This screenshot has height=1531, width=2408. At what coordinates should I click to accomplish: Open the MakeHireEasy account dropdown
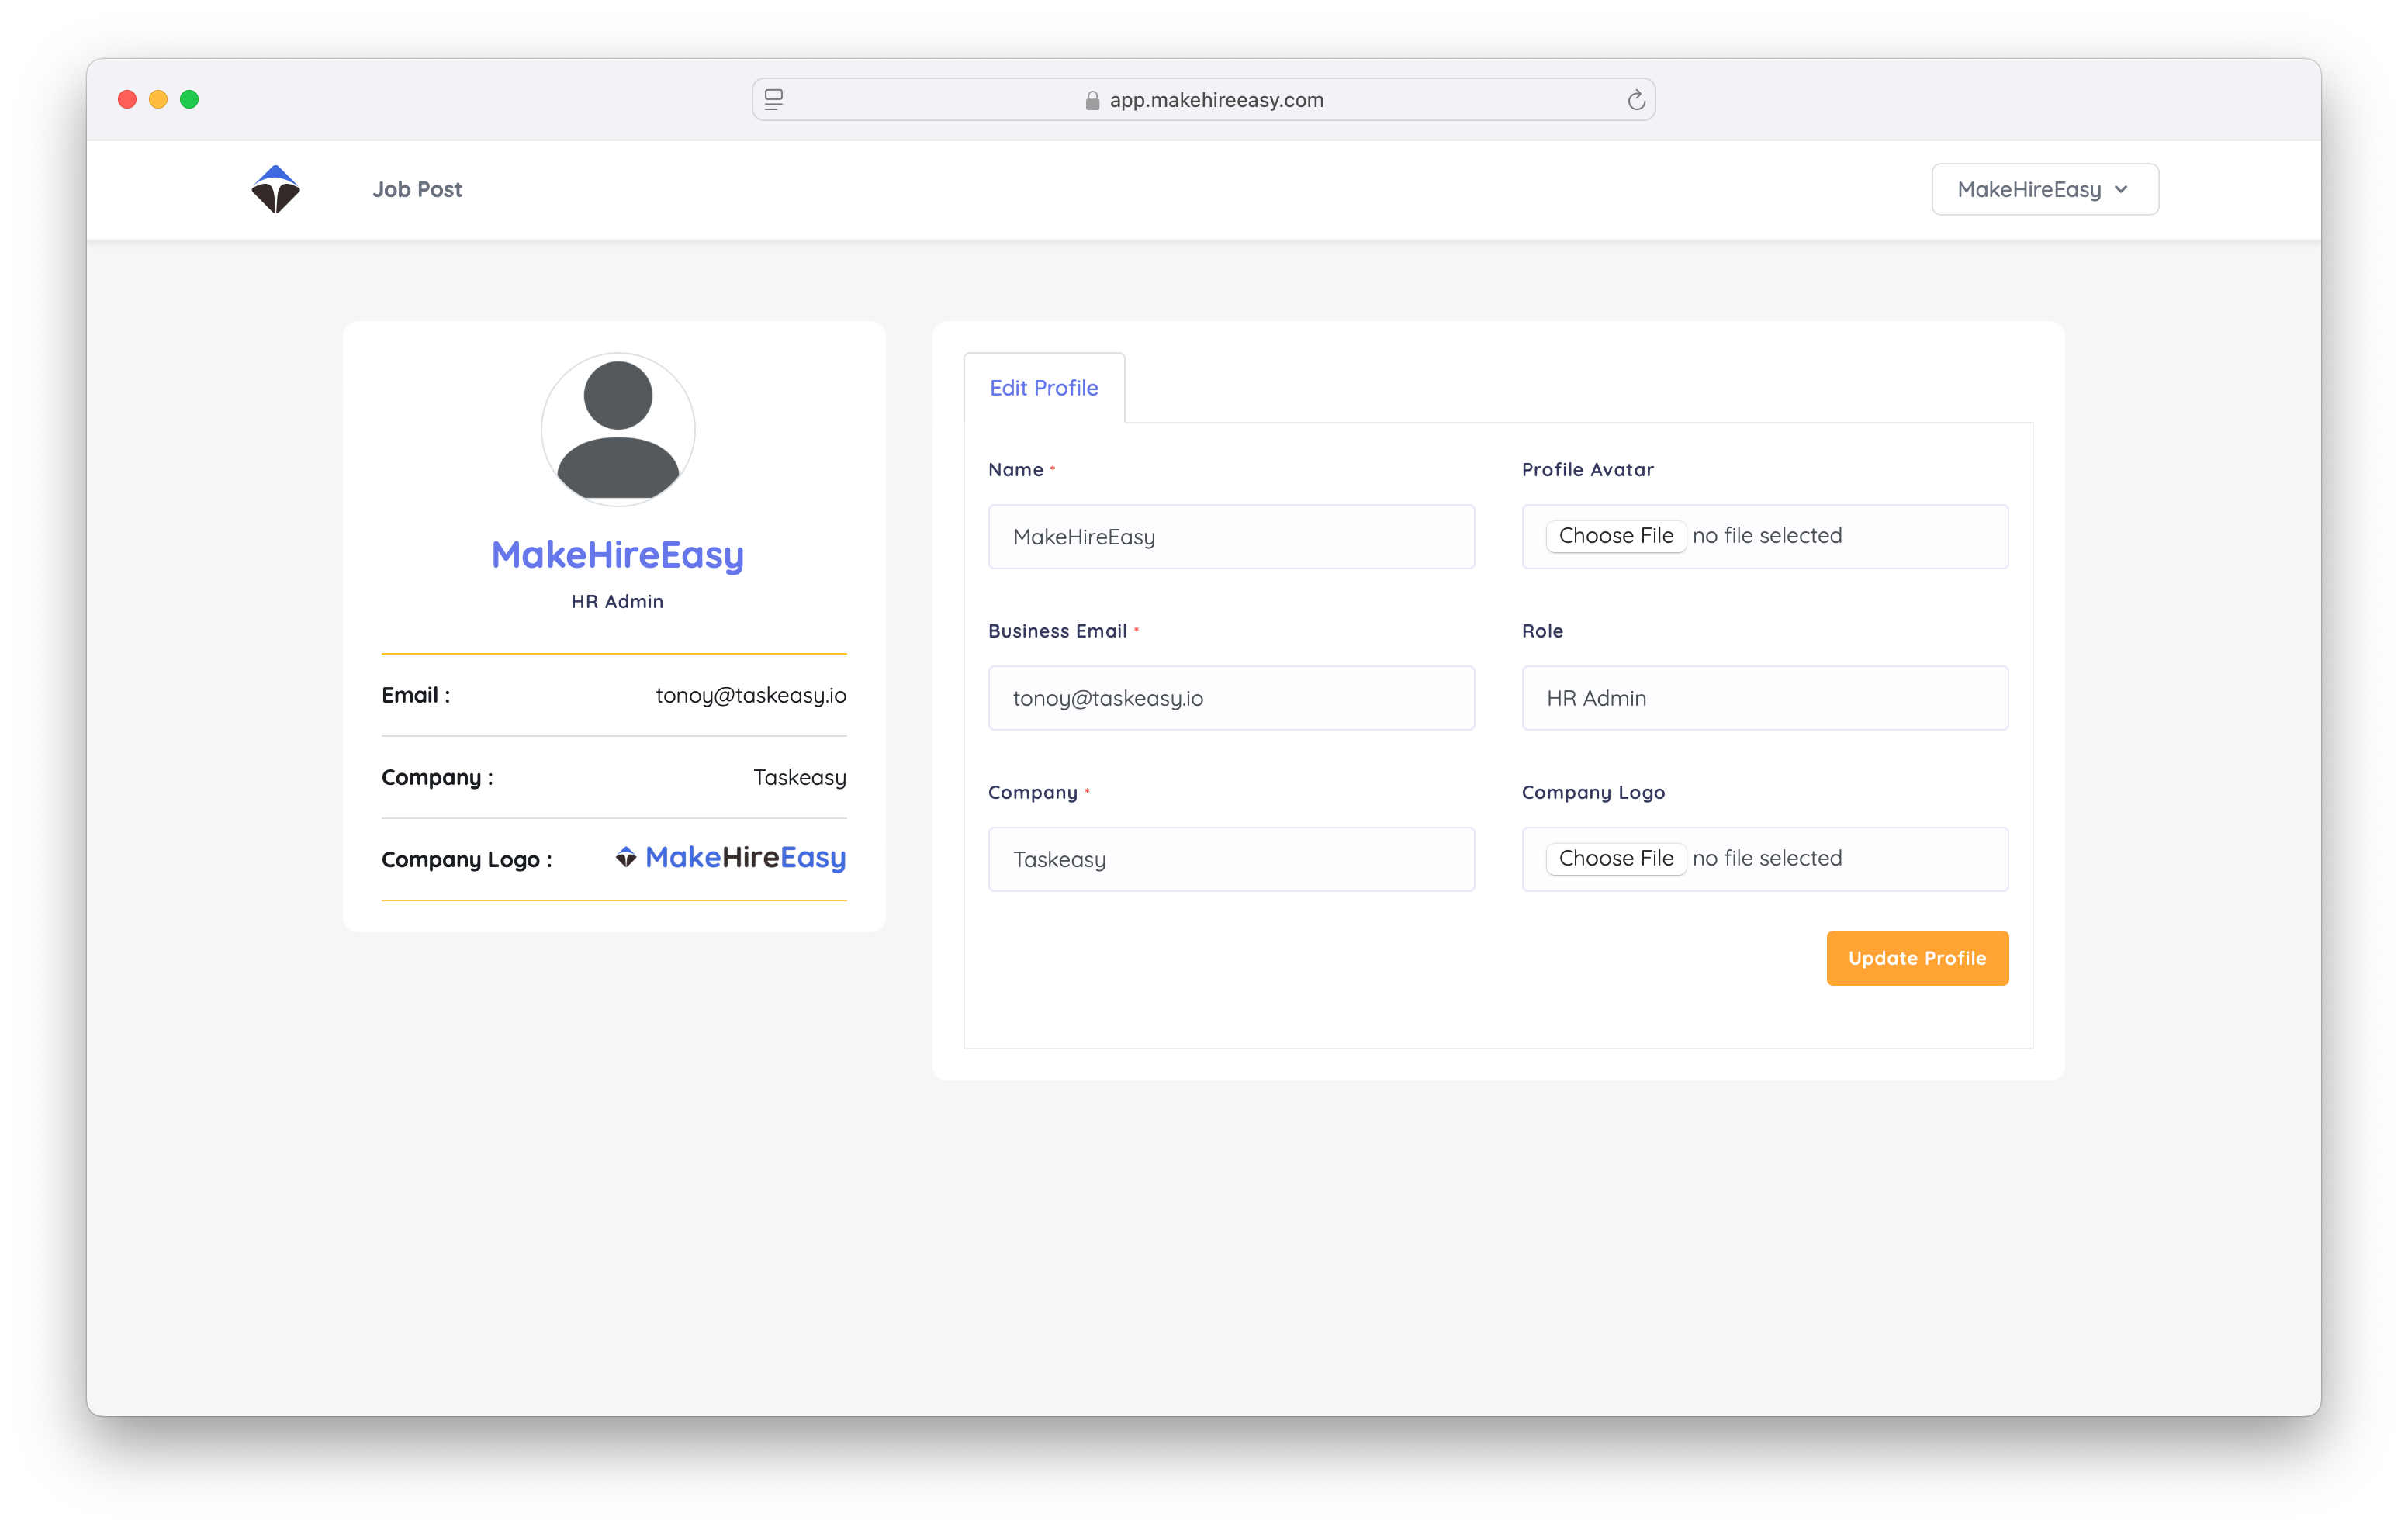(x=2043, y=189)
